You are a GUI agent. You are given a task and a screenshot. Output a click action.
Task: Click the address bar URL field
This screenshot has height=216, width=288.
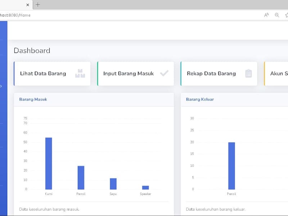[129, 15]
